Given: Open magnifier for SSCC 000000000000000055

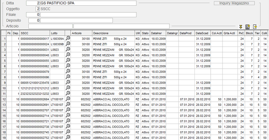Looking at the screenshot, I should (x=68, y=61).
